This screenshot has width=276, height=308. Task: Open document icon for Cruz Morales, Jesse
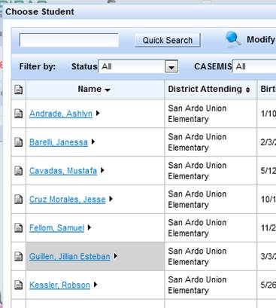pyautogui.click(x=19, y=200)
